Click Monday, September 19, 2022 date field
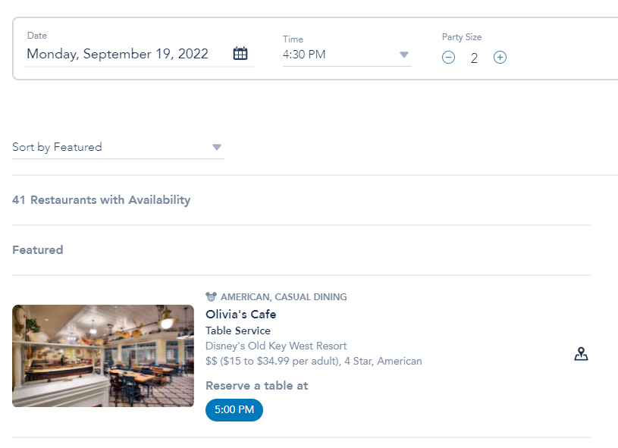The height and width of the screenshot is (448, 618). pos(118,54)
